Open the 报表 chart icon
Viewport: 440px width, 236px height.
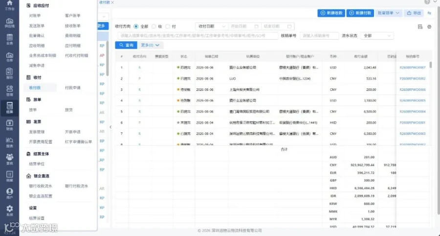click(x=10, y=142)
